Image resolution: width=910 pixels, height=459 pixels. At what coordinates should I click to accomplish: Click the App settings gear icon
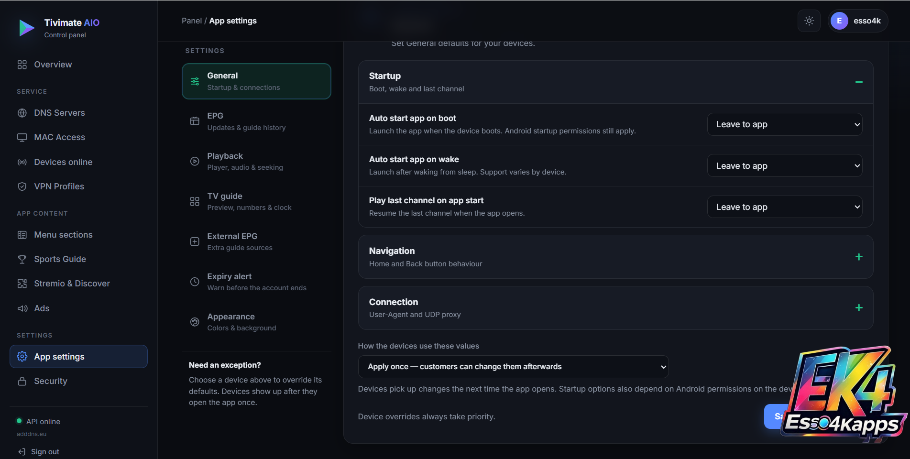click(22, 357)
